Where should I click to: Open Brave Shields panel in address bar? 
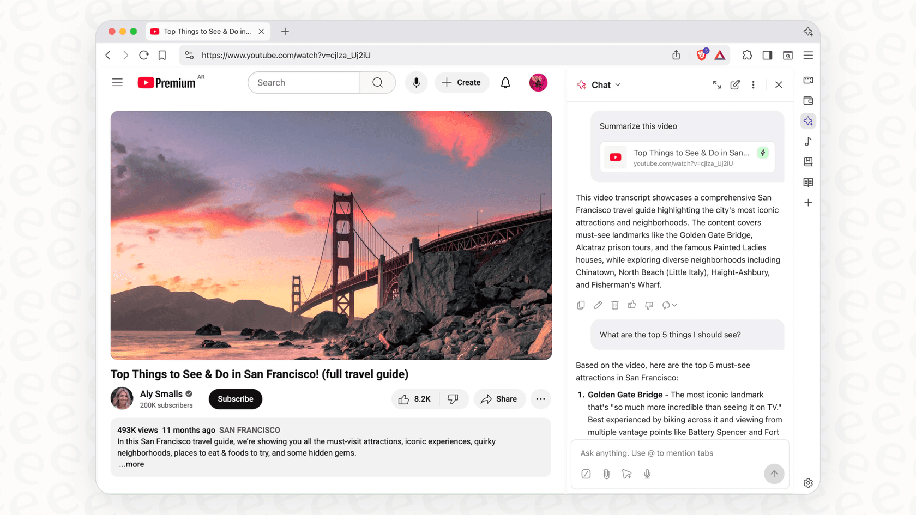[701, 55]
